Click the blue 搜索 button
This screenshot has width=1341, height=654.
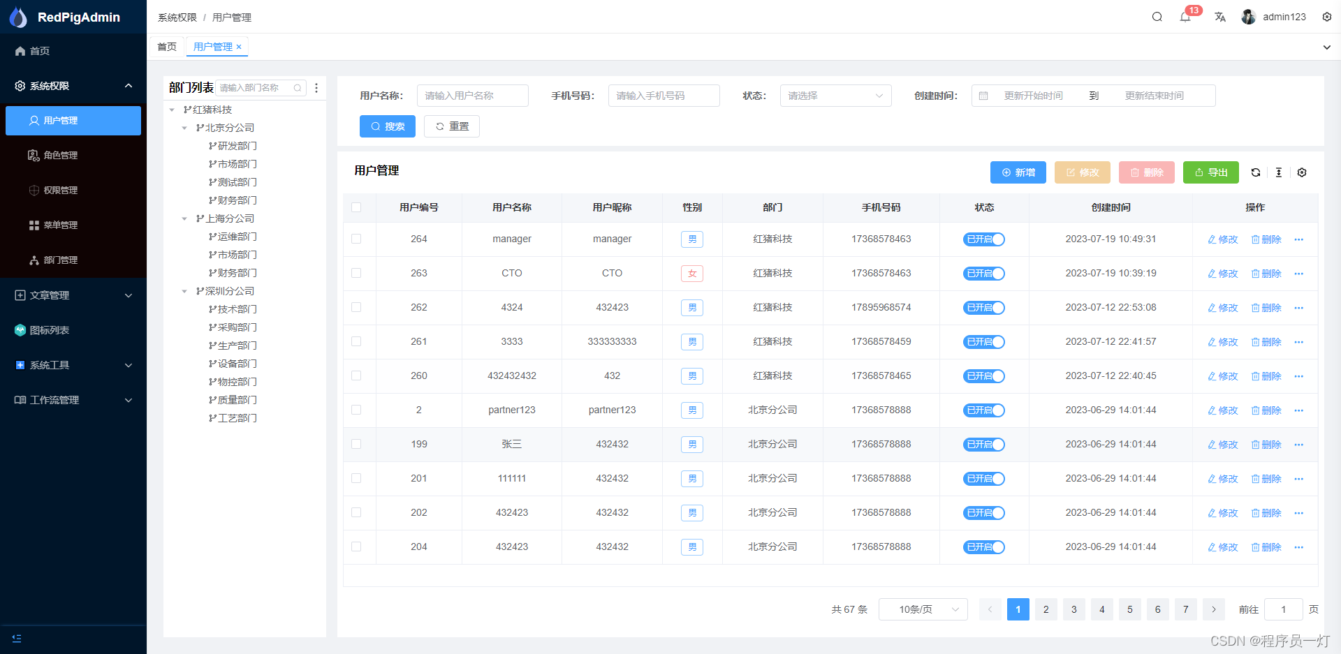pos(388,126)
